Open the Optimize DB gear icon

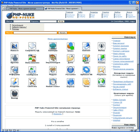point(86,70)
